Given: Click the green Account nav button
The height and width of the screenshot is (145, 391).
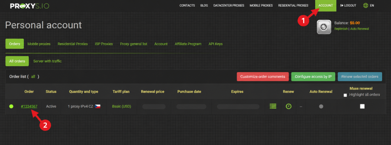Looking at the screenshot, I should pyautogui.click(x=326, y=6).
